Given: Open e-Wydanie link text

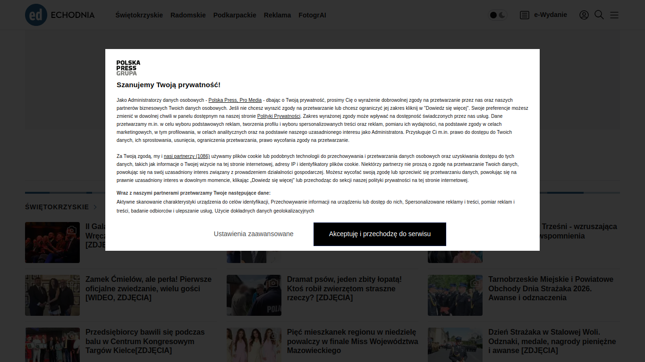Looking at the screenshot, I should click(551, 15).
